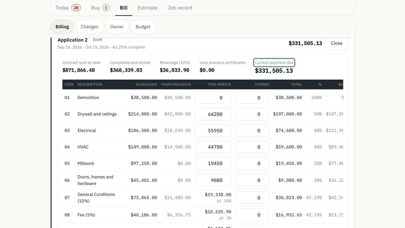Focus the Stored field for Drywall and ceilings
This screenshot has height=228, width=405.
tap(252, 114)
